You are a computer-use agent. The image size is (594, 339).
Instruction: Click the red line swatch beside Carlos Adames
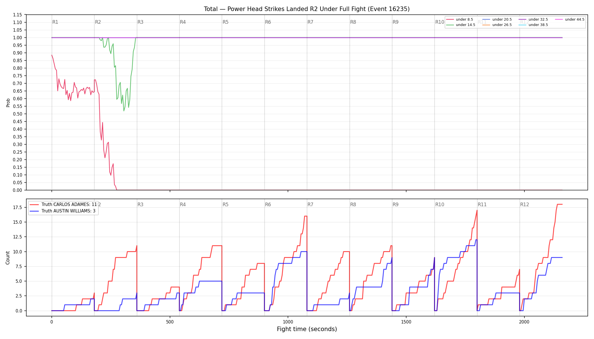pos(34,205)
